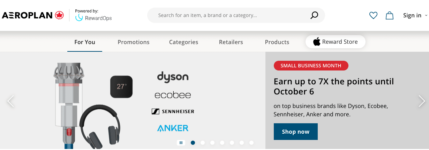Open the Retailers menu
The height and width of the screenshot is (150, 429).
[231, 42]
